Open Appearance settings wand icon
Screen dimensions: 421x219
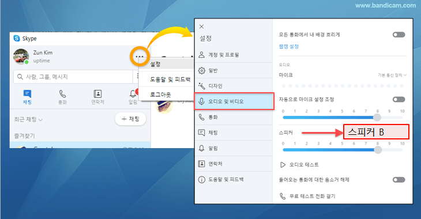click(x=201, y=86)
